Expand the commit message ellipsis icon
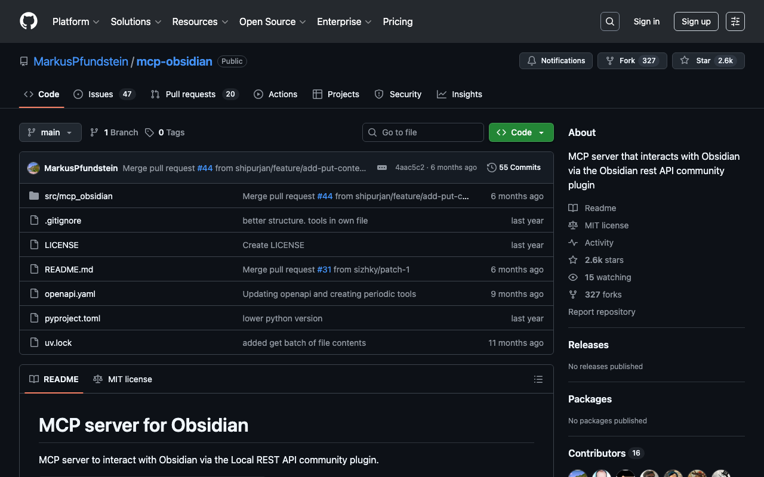Screen dimensions: 764x477 click(382, 168)
